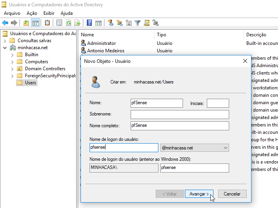Image resolution: width=278 pixels, height=208 pixels.
Task: Select the Administrator row name
Action: 101,43
